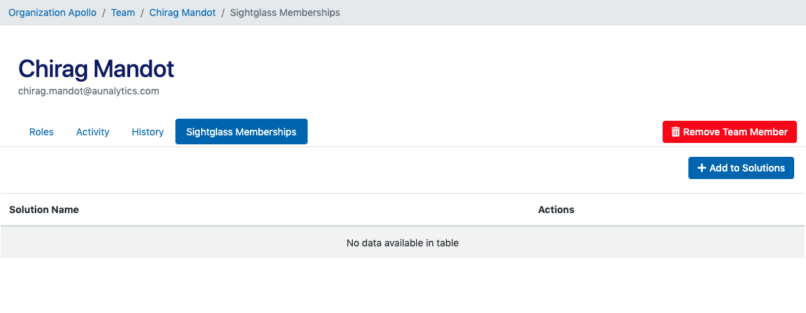Click the slash separator after Team breadcrumb
The width and height of the screenshot is (806, 313).
[142, 12]
